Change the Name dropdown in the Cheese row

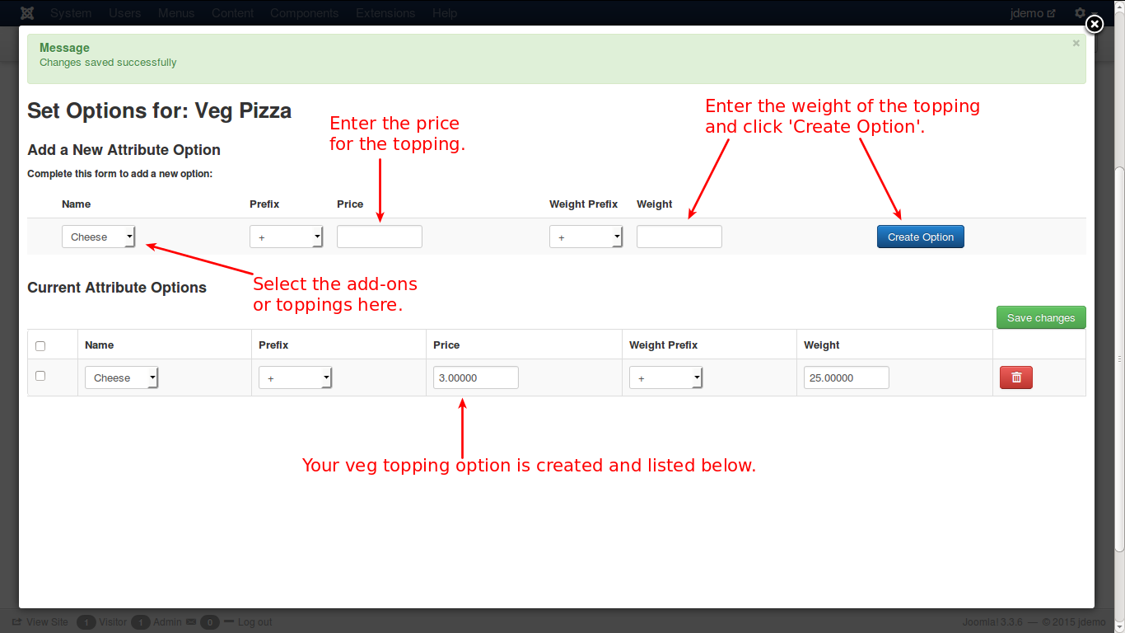coord(122,378)
